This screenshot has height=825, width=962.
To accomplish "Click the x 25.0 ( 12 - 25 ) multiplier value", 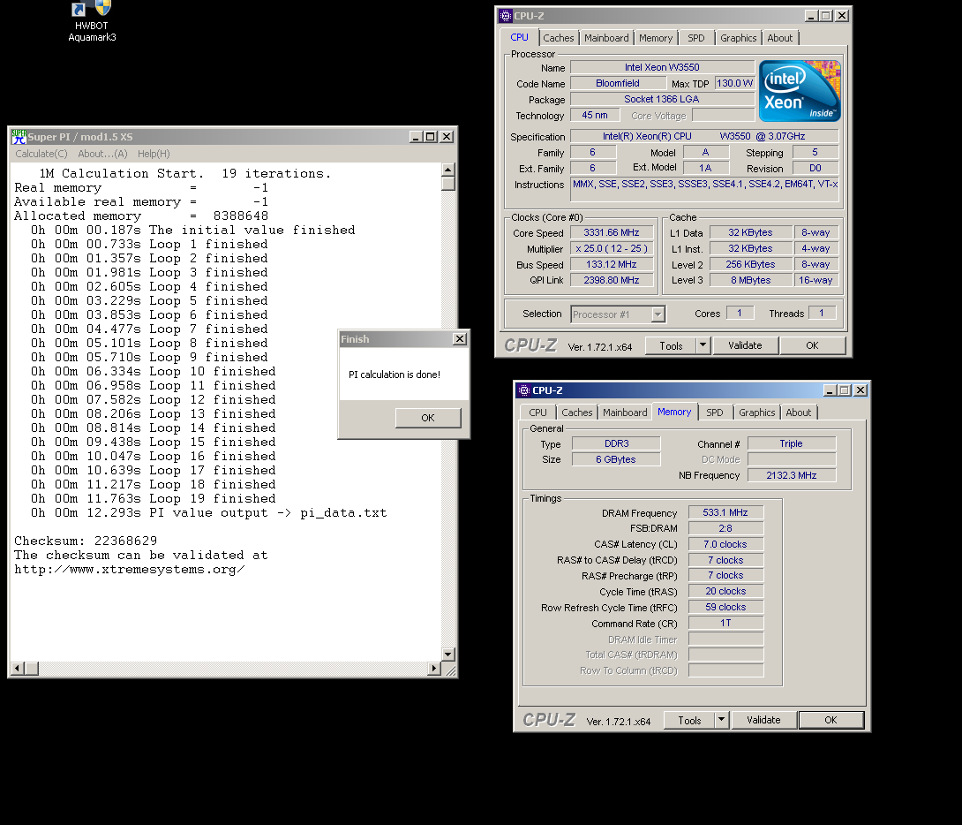I will (x=611, y=248).
